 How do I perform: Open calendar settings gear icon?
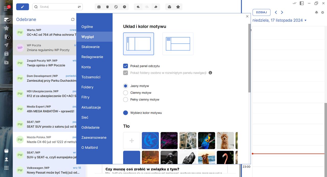[322, 13]
